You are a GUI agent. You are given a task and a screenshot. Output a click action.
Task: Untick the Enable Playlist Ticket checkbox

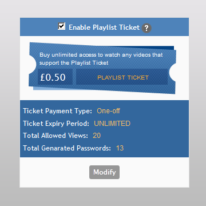click(x=62, y=26)
